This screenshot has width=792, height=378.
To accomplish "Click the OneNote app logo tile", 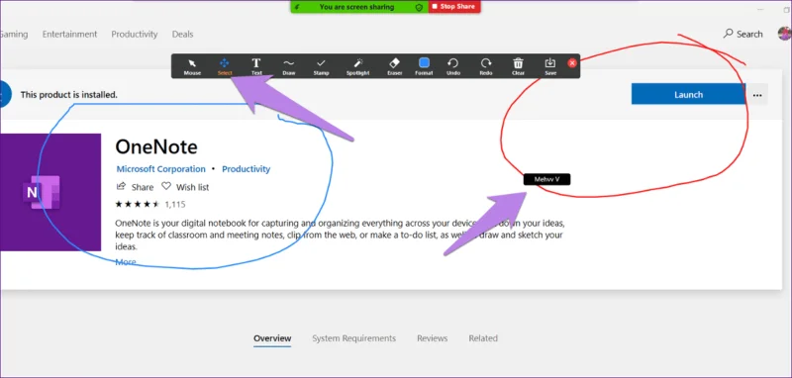I will point(50,192).
